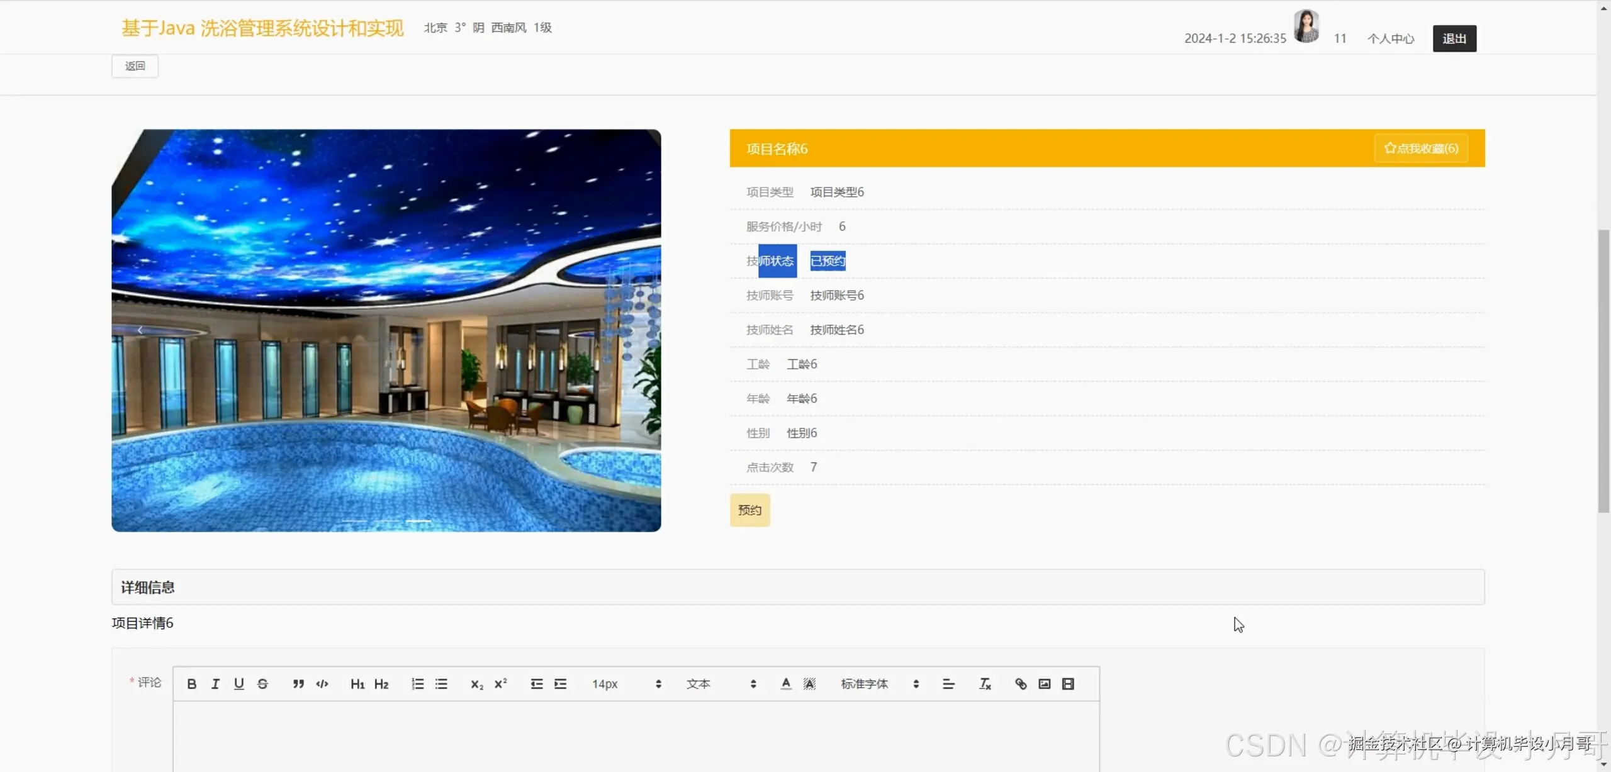The image size is (1611, 772).
Task: Open 个人中心 in the top navigation
Action: [1391, 39]
